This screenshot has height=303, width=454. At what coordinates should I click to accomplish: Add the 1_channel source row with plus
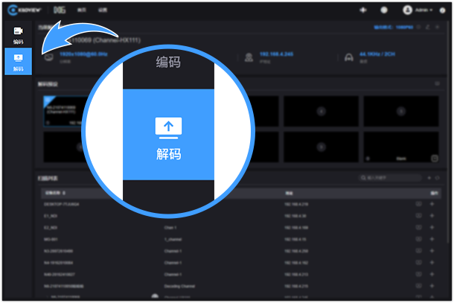point(432,239)
